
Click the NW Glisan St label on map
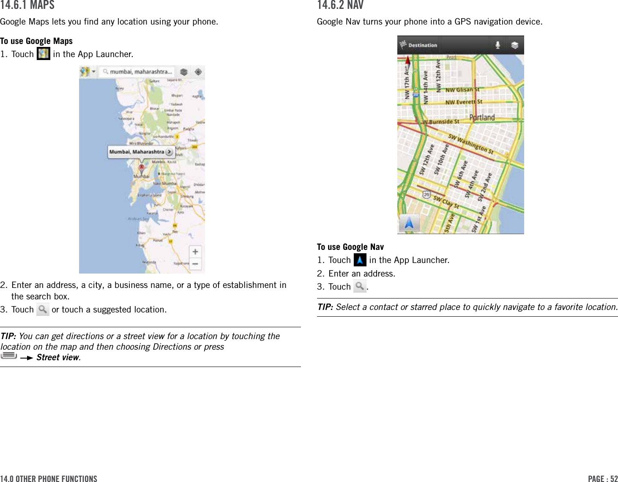pos(462,90)
